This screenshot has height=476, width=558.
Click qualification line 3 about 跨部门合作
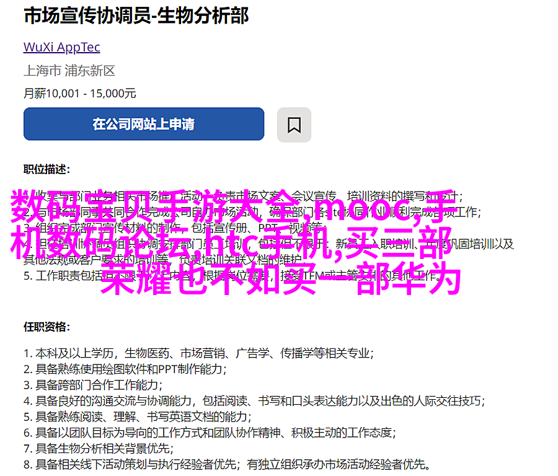93,385
